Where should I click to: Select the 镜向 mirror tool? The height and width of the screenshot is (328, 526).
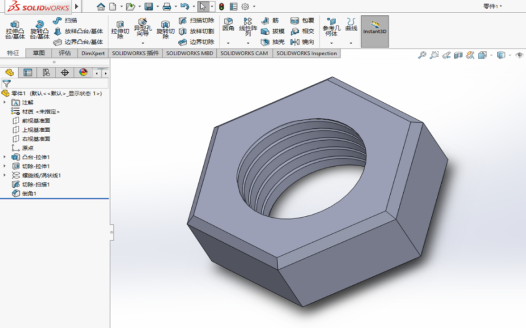pyautogui.click(x=302, y=42)
